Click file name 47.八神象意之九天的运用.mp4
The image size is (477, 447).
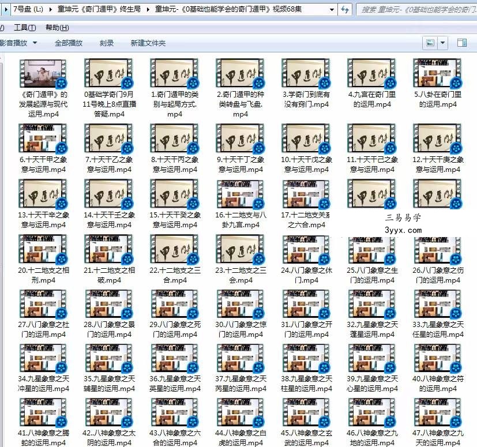coord(438,438)
